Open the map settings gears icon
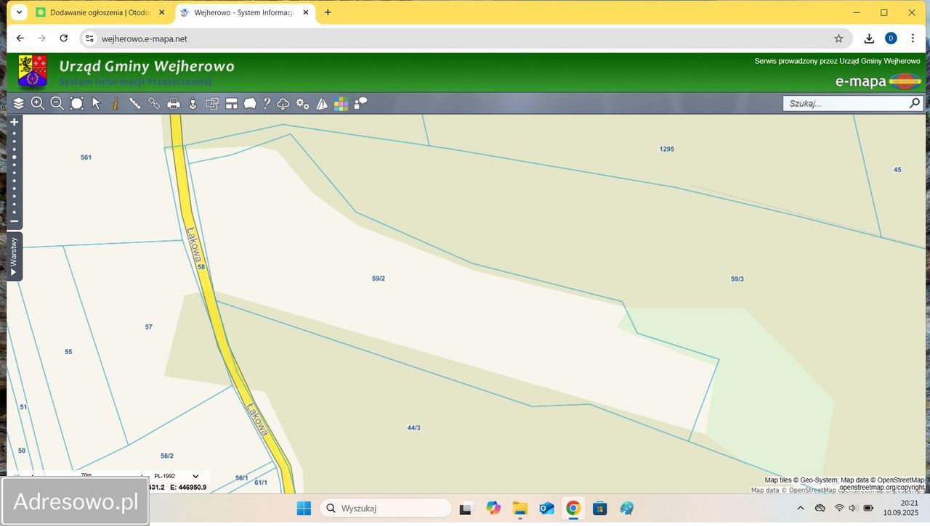 pos(302,104)
